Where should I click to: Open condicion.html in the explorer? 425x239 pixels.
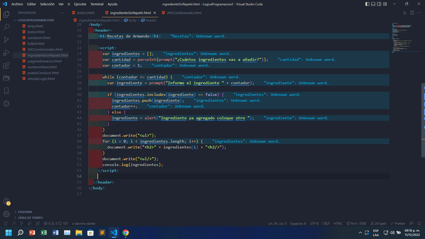39,38
